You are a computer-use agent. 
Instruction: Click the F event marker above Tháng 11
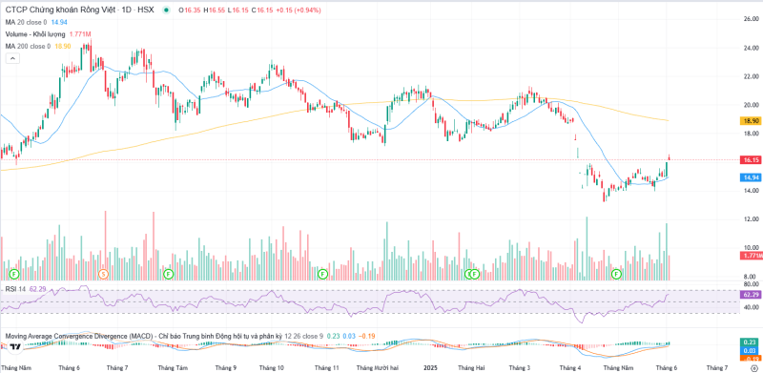click(322, 274)
